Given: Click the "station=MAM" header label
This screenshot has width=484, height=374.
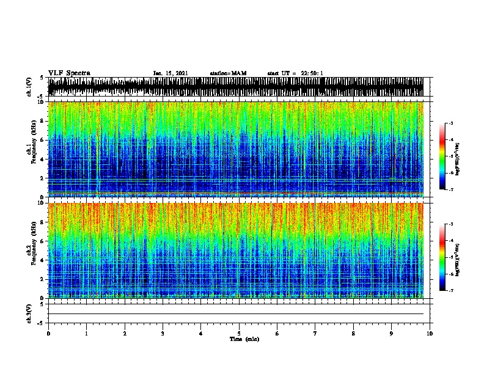Looking at the screenshot, I should [228, 73].
